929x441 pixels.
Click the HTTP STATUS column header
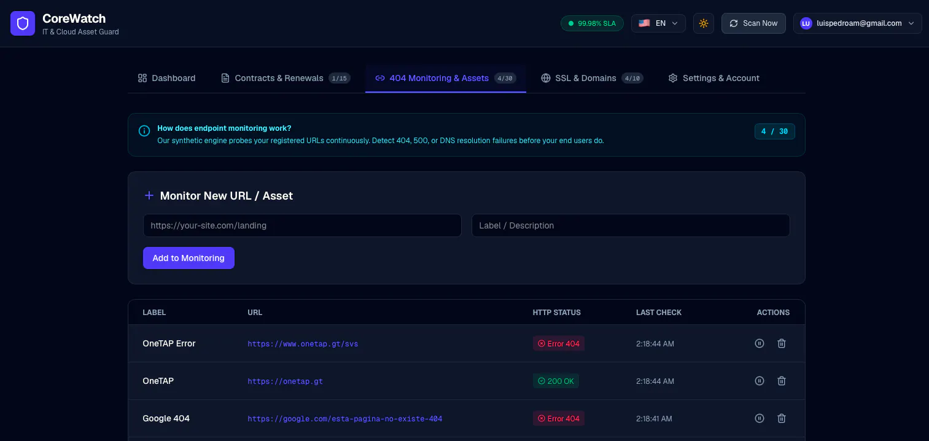coord(557,312)
